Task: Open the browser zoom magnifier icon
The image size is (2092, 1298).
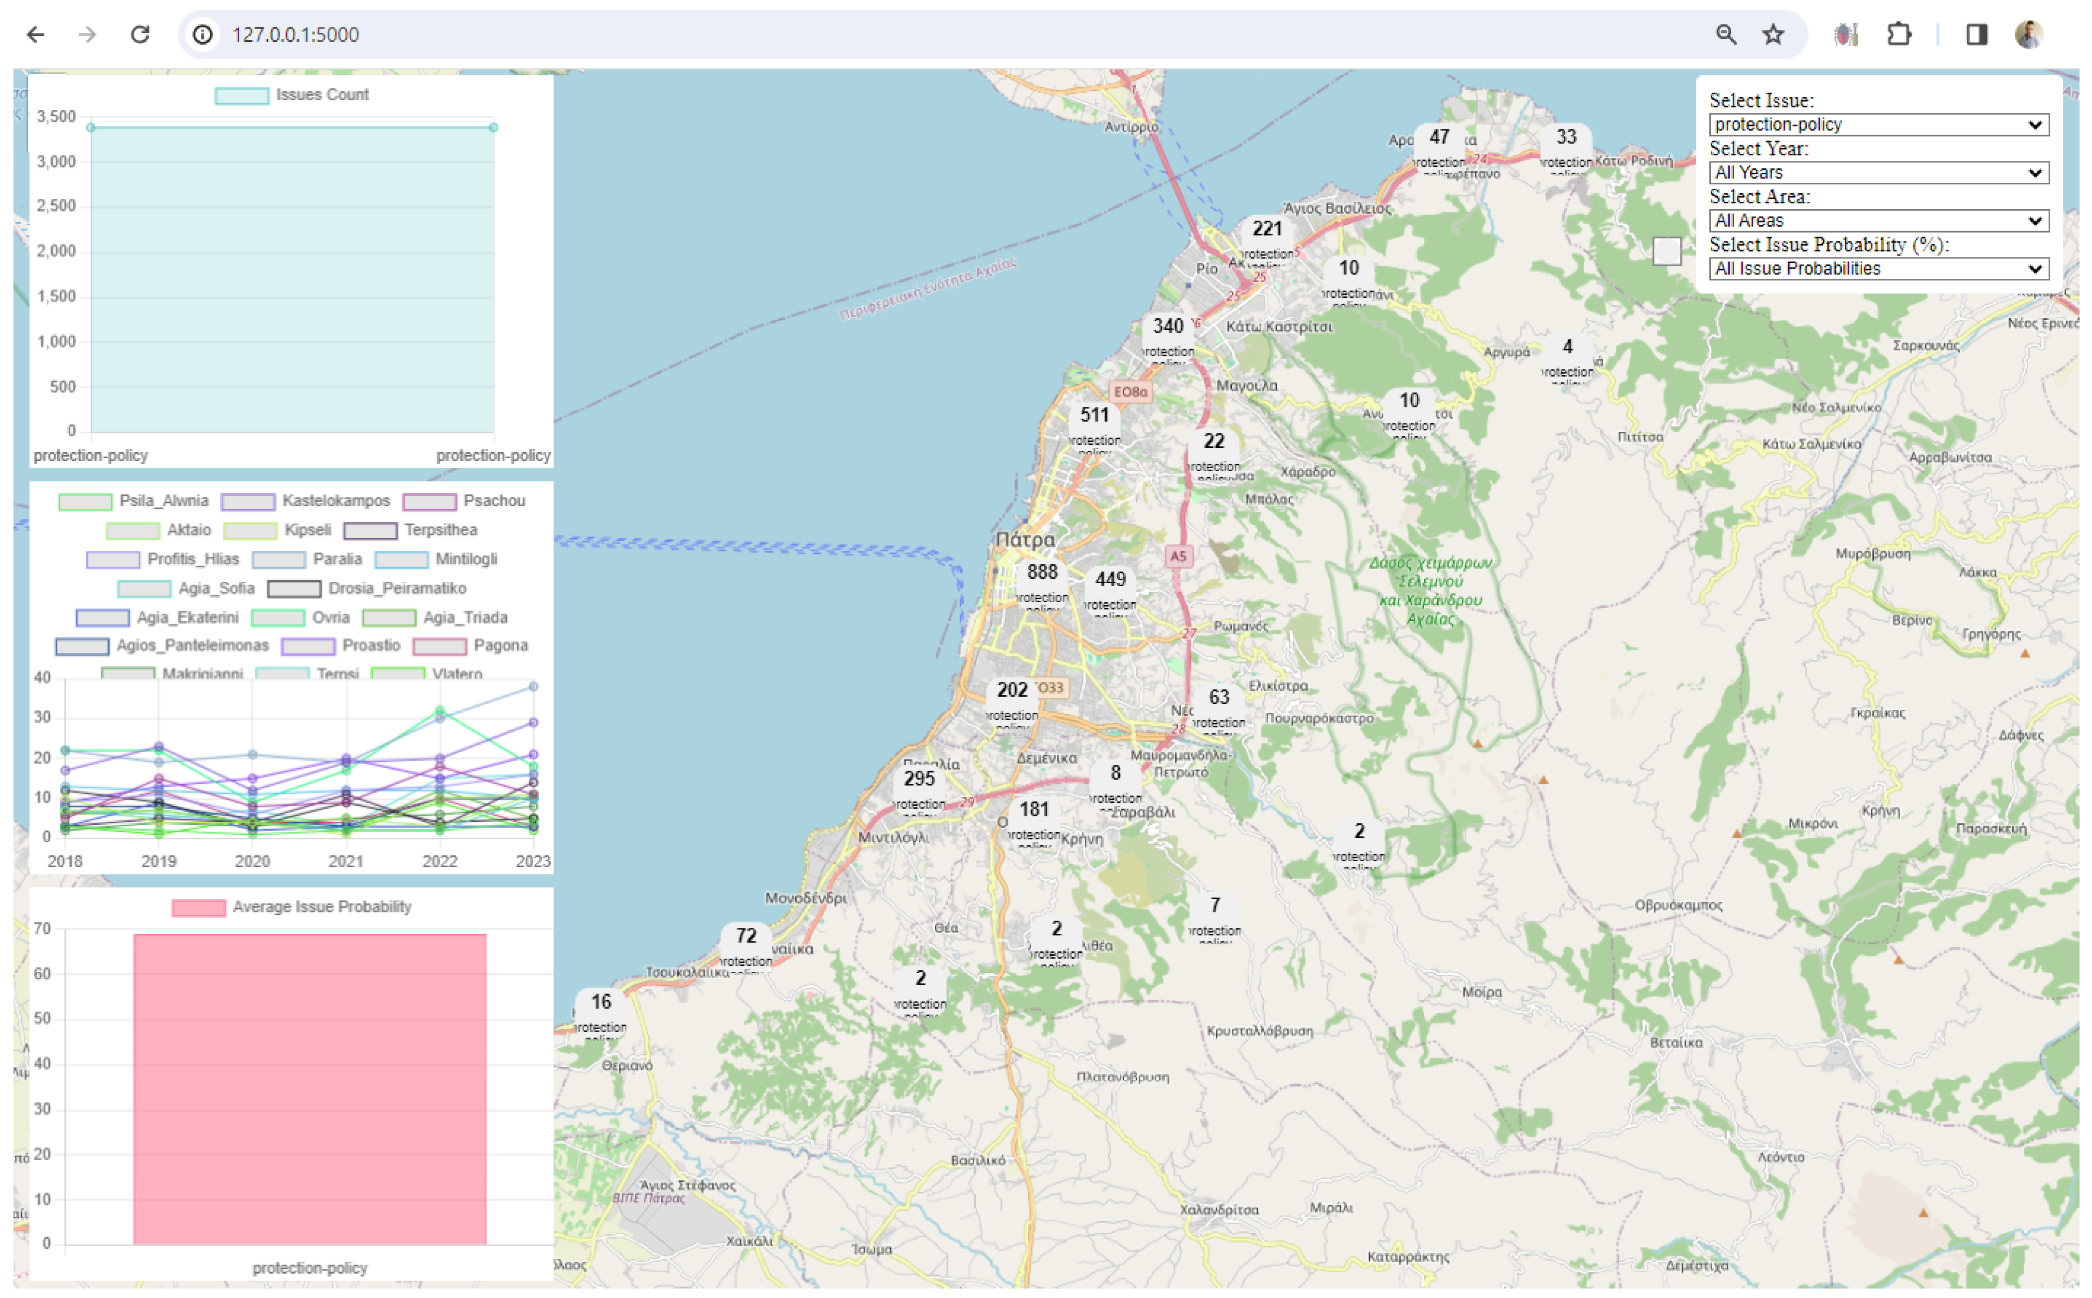Action: pyautogui.click(x=1726, y=34)
